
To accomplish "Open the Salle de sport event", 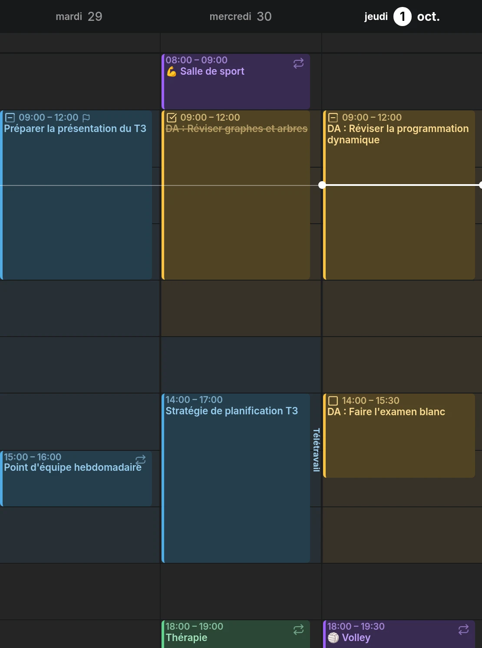I will coord(236,82).
